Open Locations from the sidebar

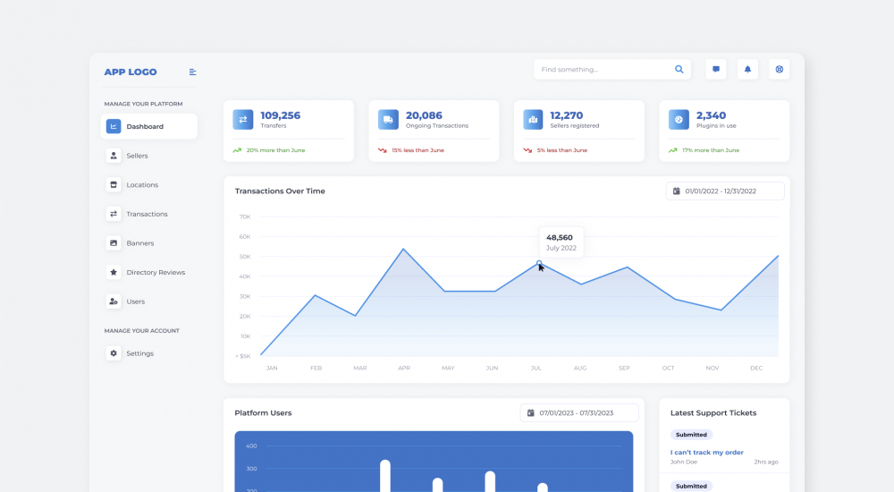(141, 185)
